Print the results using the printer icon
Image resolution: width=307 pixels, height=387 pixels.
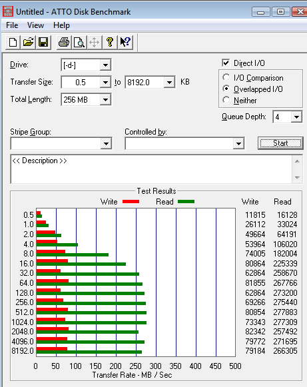coord(64,42)
